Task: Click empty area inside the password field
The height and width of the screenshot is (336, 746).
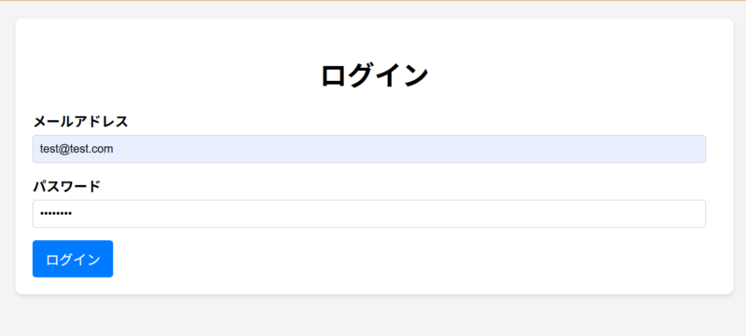Action: [x=388, y=213]
